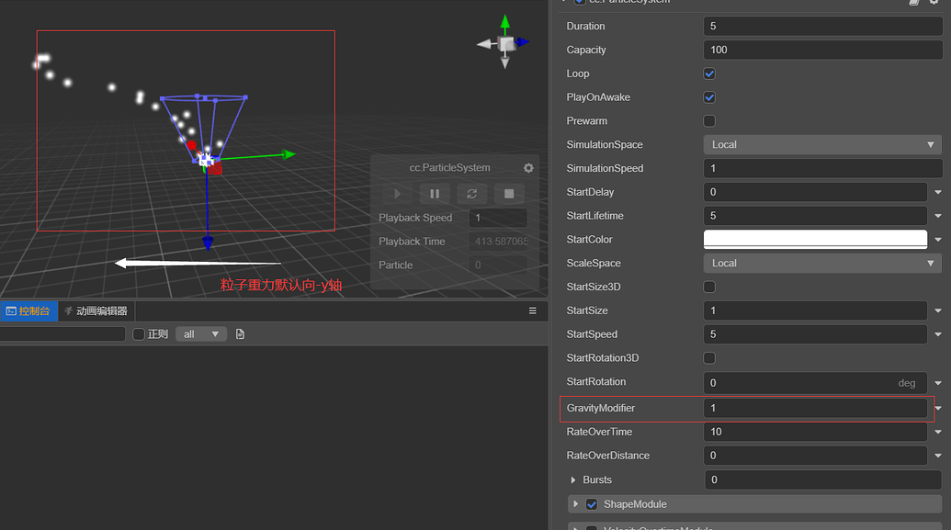Enable the 正则 regex checkbox in console
Viewport: 951px width, 530px height.
tap(138, 334)
